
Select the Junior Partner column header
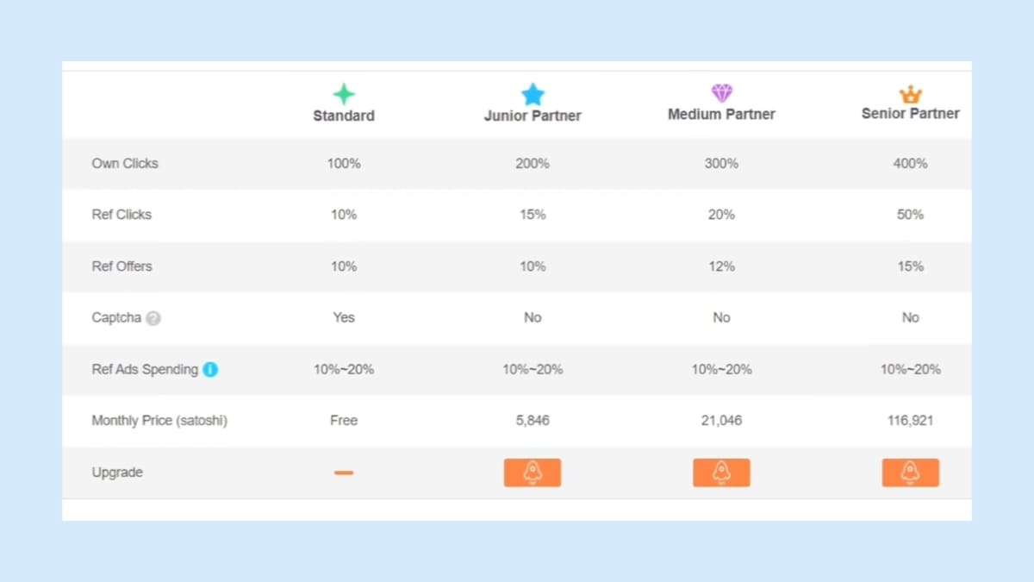pyautogui.click(x=533, y=116)
